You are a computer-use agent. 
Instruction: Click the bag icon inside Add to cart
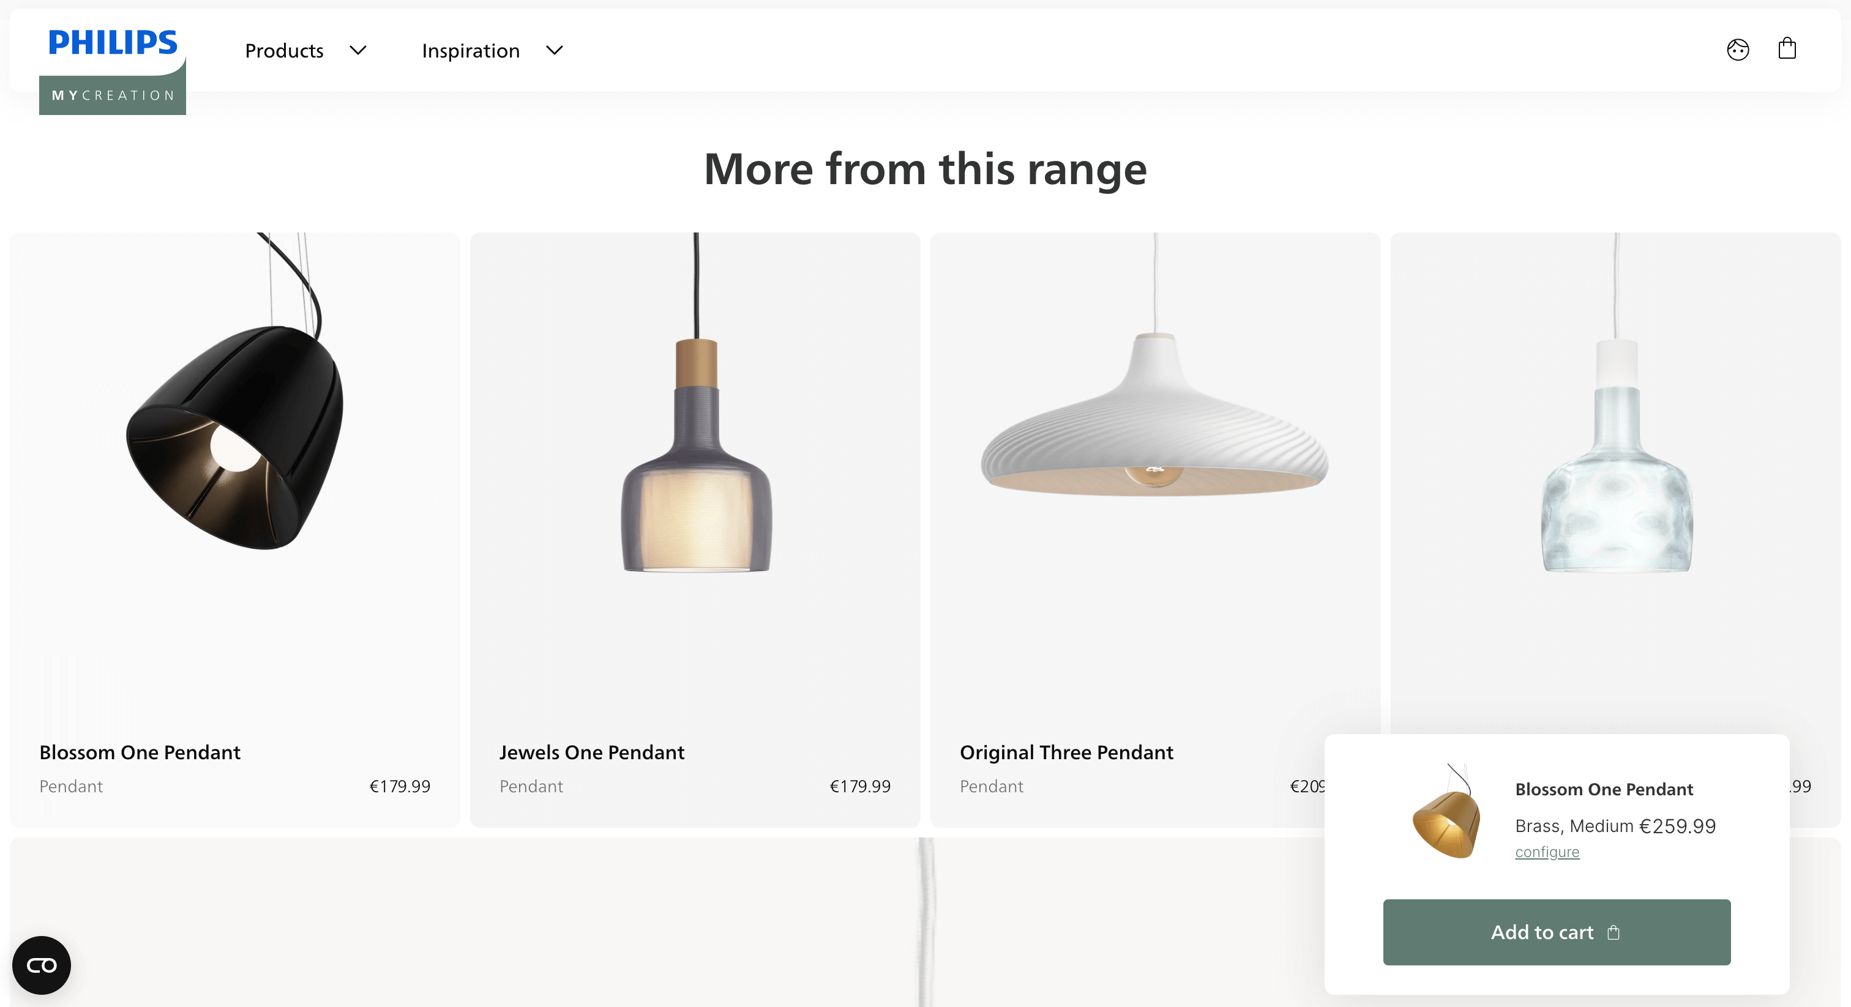tap(1614, 932)
